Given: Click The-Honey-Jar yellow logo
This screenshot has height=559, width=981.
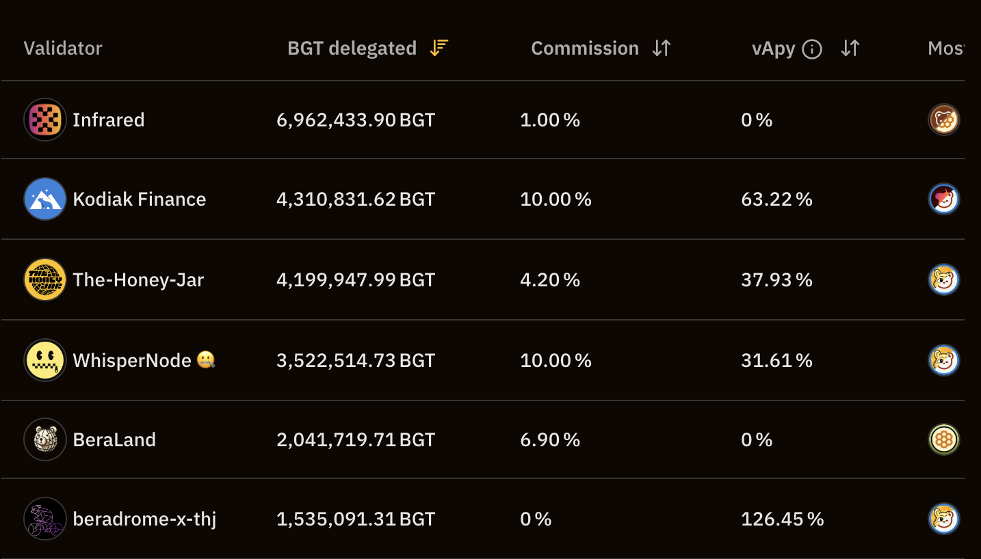Looking at the screenshot, I should coord(45,279).
